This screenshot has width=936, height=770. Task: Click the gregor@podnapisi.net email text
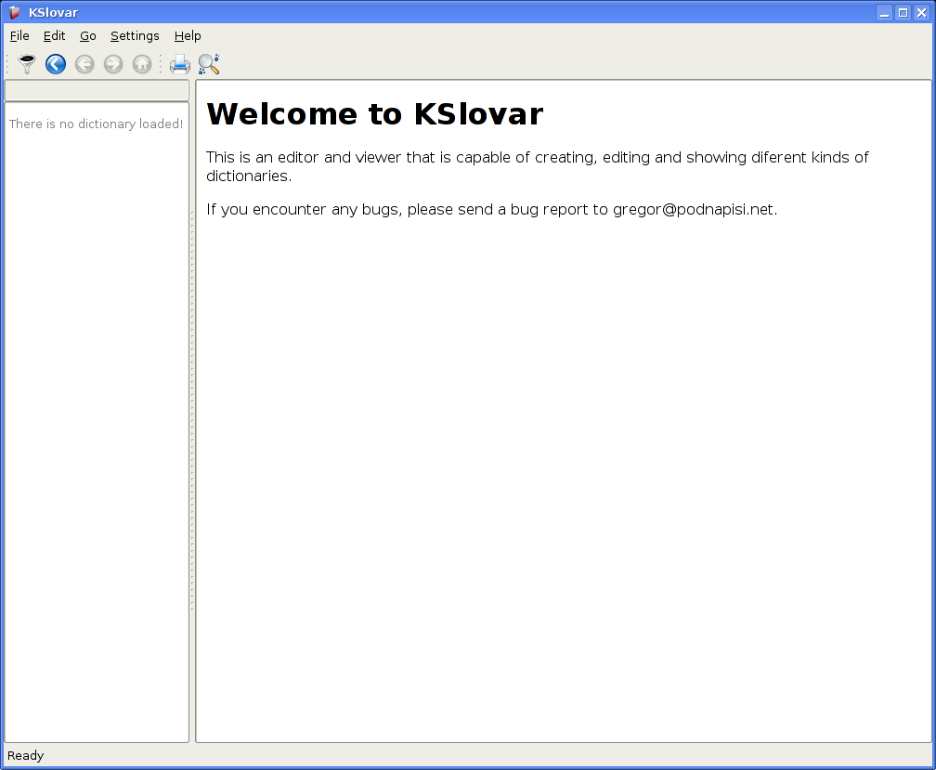[x=693, y=210]
